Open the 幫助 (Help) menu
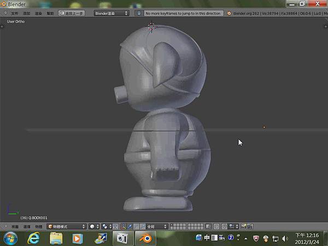The image size is (328, 246). (x=50, y=13)
